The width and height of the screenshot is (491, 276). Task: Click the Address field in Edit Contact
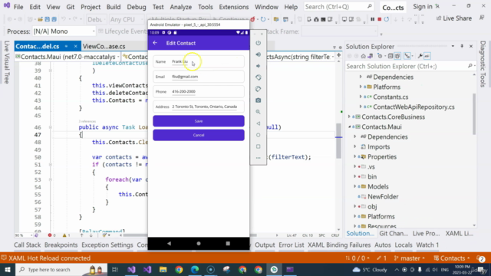[199, 107]
